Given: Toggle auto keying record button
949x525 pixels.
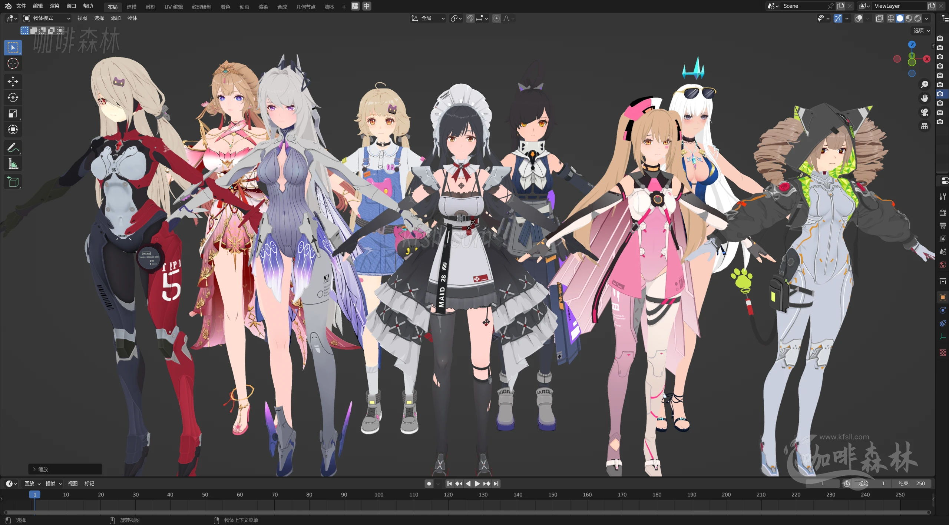Looking at the screenshot, I should [x=429, y=484].
